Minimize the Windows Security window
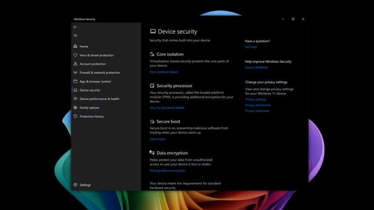The width and height of the screenshot is (374, 210). pyautogui.click(x=283, y=19)
